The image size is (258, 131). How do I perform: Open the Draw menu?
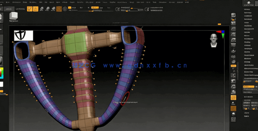[25, 2]
